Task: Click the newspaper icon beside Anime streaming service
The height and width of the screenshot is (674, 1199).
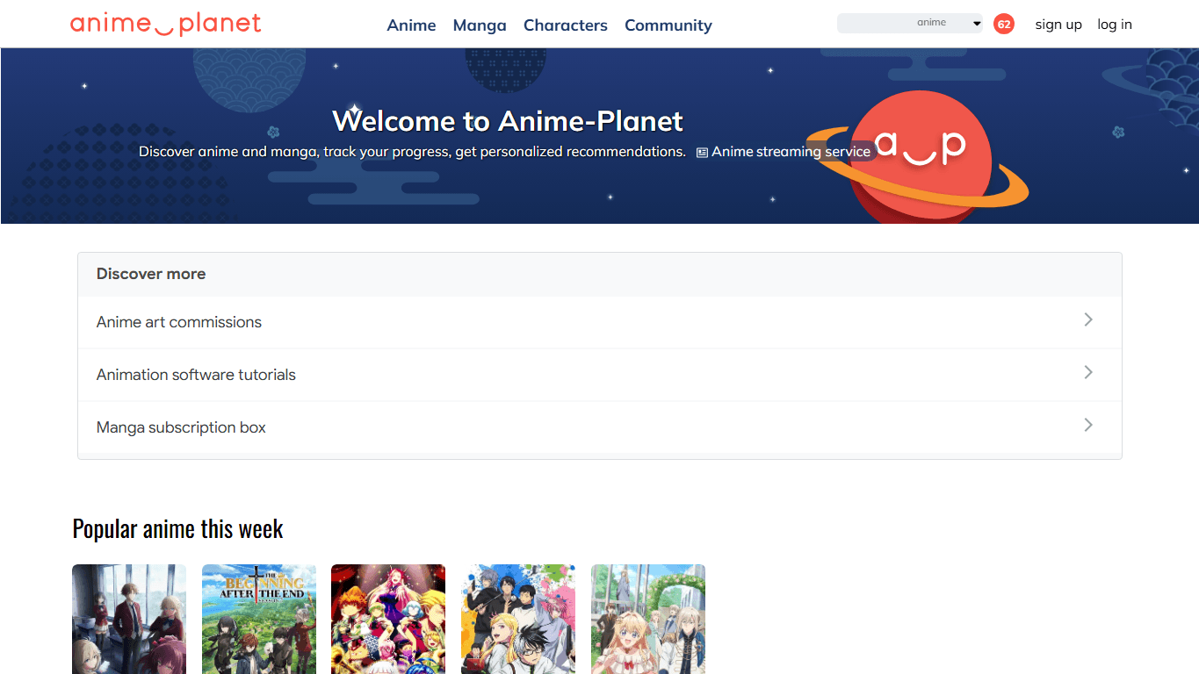Action: (702, 153)
